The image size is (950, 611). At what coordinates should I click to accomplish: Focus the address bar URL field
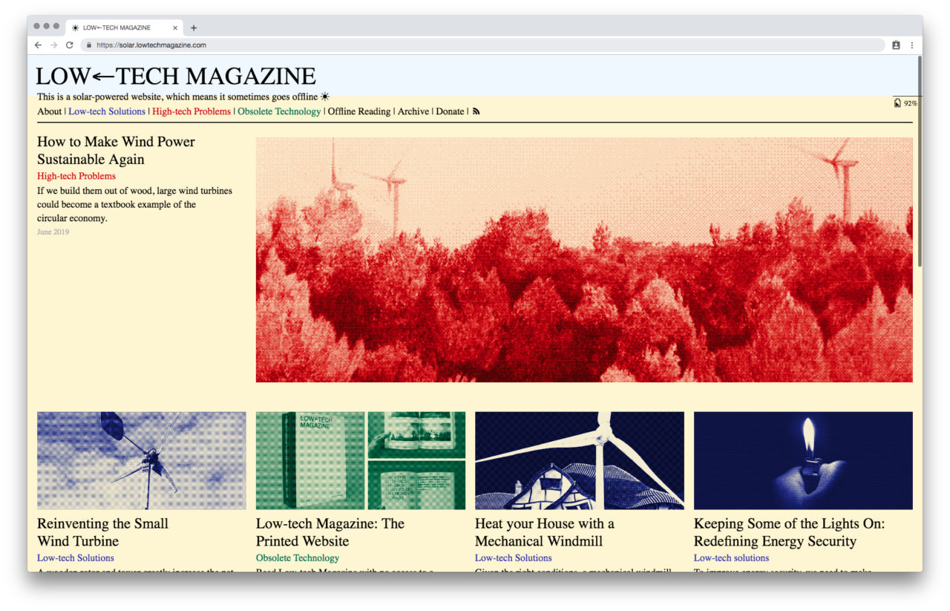[482, 45]
